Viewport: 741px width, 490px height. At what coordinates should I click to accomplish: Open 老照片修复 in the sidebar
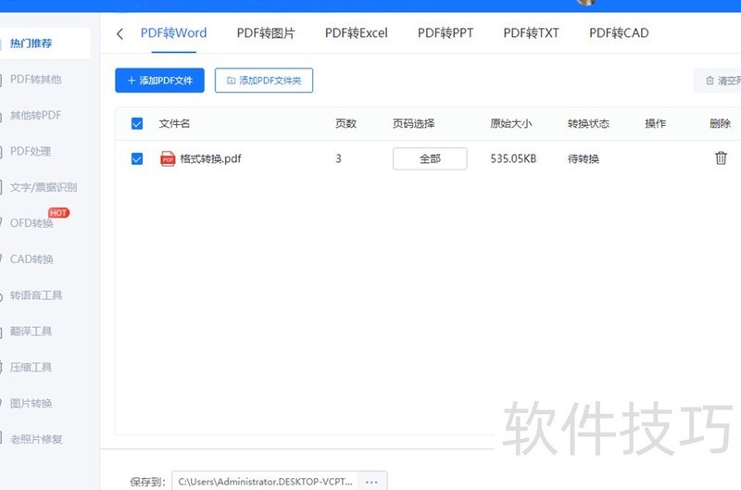tap(36, 439)
